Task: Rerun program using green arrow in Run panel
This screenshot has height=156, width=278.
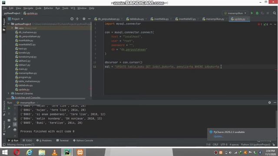Action: click(9, 108)
